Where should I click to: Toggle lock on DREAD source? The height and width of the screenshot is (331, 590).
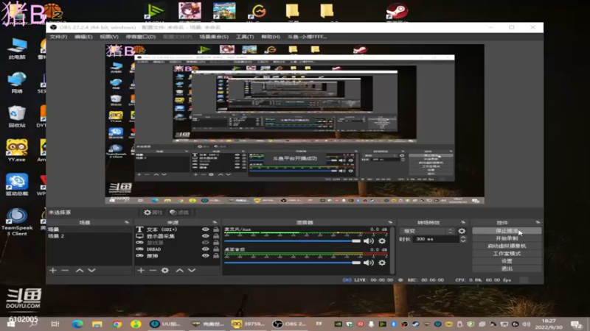click(216, 249)
